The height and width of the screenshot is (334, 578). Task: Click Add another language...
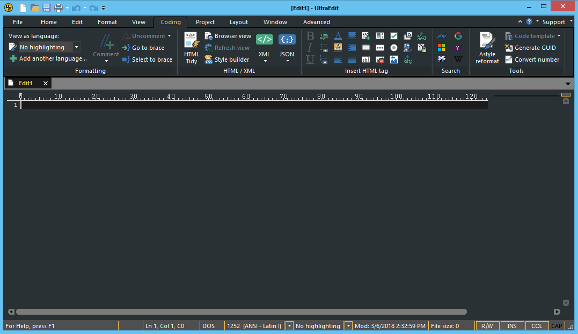click(x=48, y=58)
